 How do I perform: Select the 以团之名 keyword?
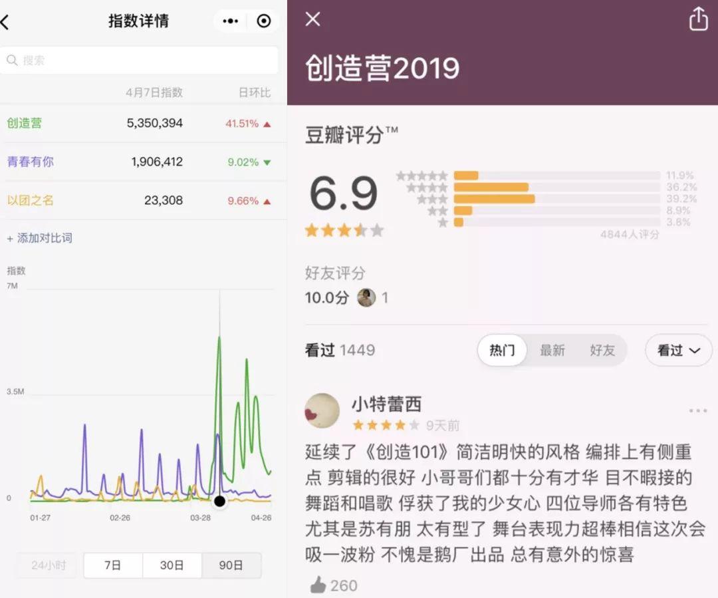click(30, 200)
